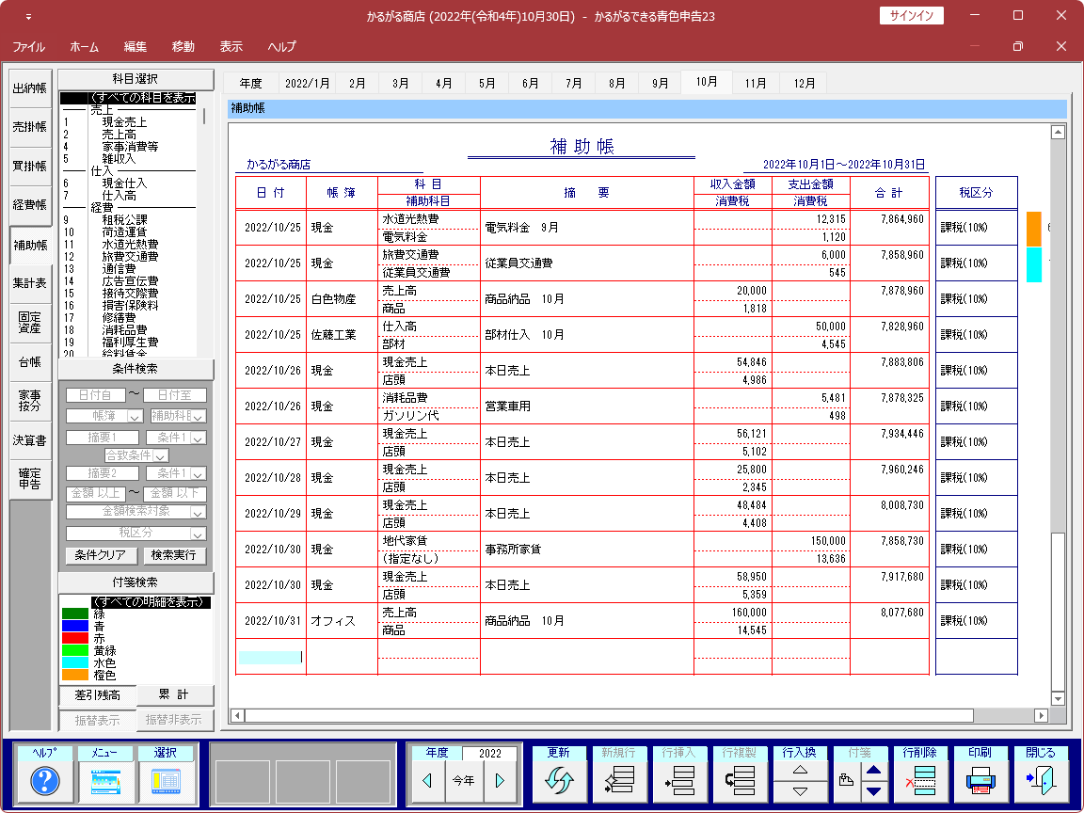Viewport: 1084px width, 813px height.
Task: Click the horizontal scrollbar right arrow
Action: click(1041, 715)
